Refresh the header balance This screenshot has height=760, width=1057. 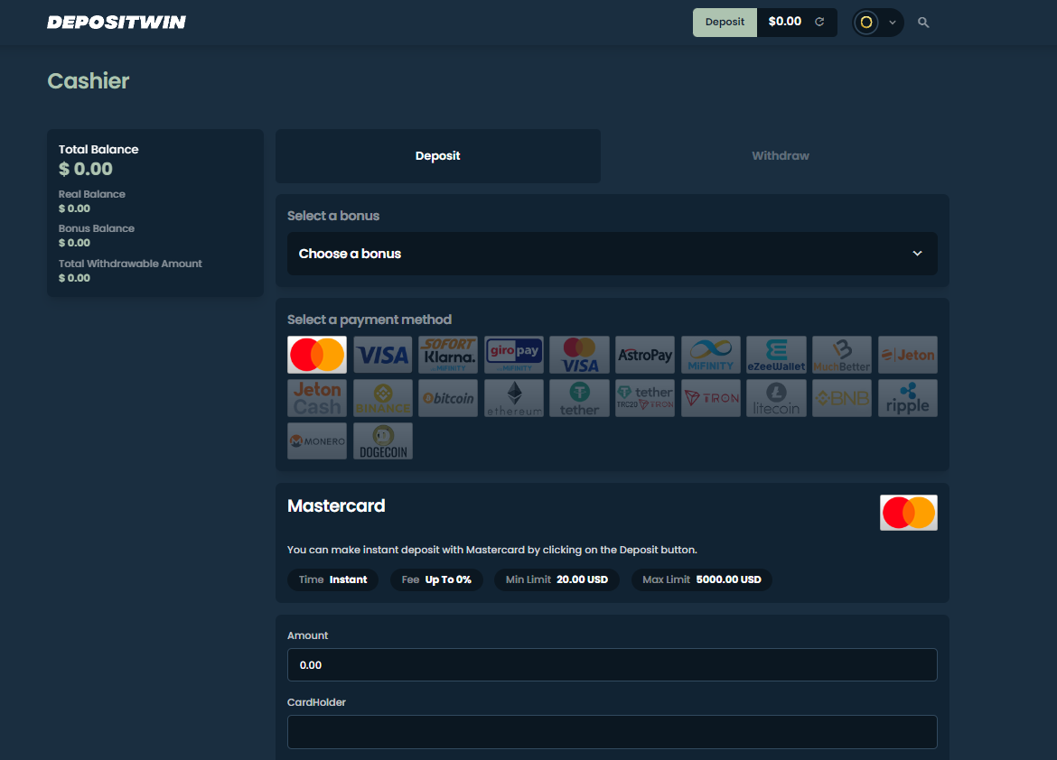(819, 22)
